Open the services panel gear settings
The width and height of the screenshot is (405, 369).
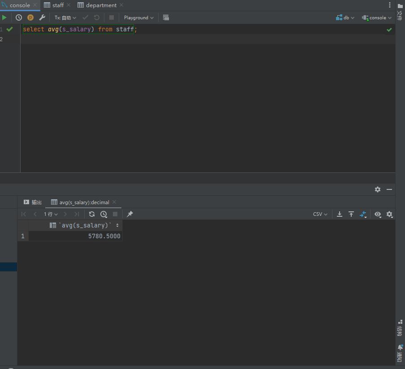(x=378, y=189)
